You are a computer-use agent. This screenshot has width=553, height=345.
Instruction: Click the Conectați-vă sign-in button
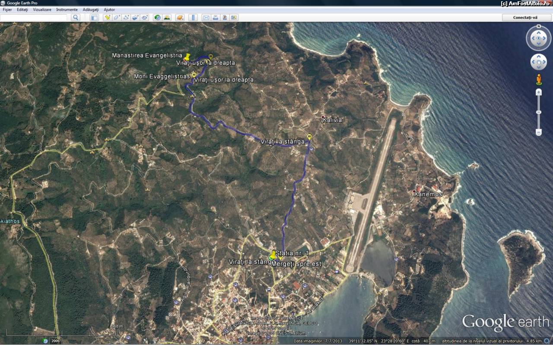(525, 18)
